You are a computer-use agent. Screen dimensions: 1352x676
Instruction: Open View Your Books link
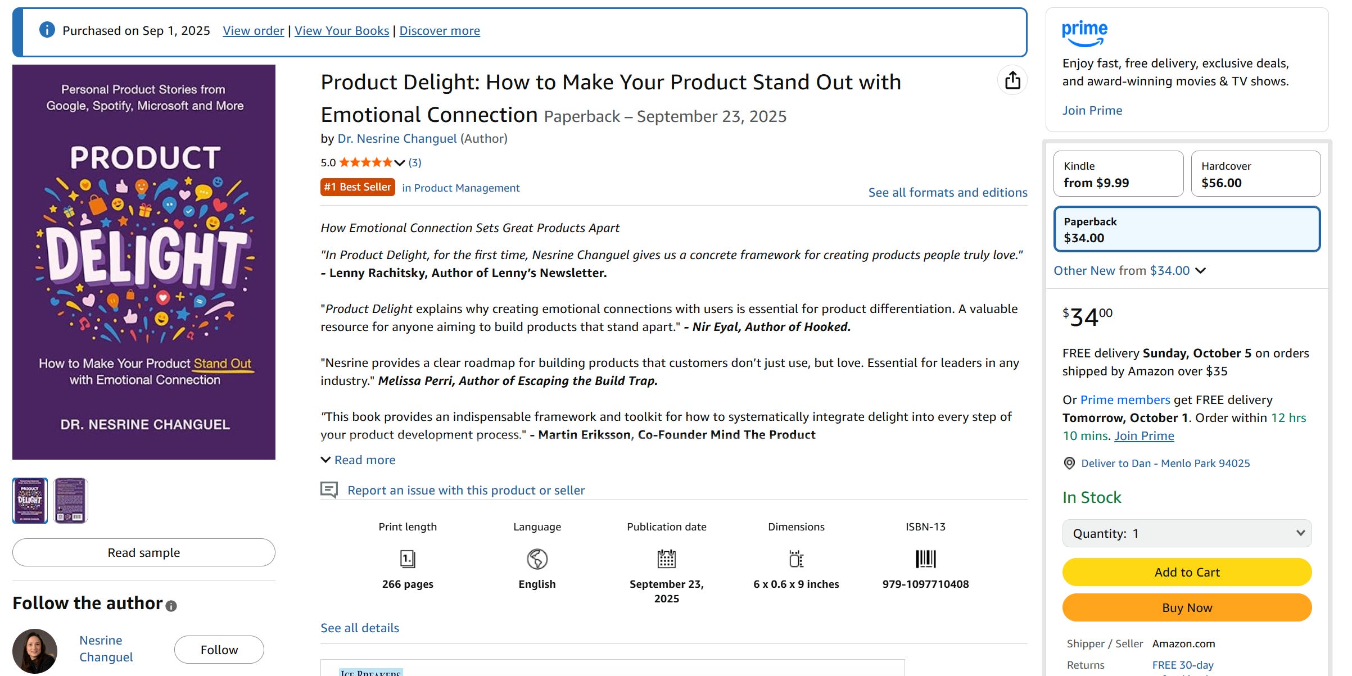click(x=342, y=30)
